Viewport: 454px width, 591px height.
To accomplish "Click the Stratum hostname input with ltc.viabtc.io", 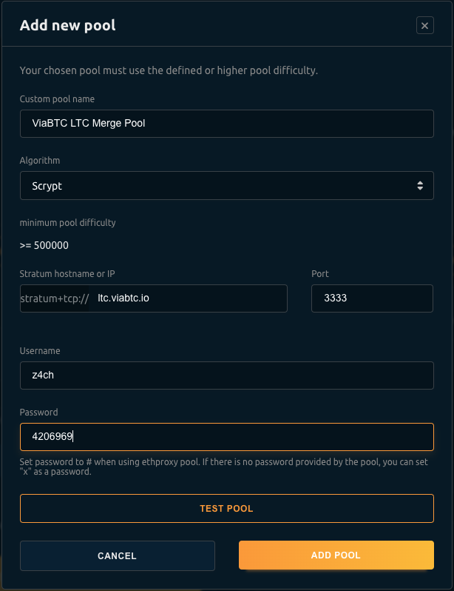I will point(189,298).
